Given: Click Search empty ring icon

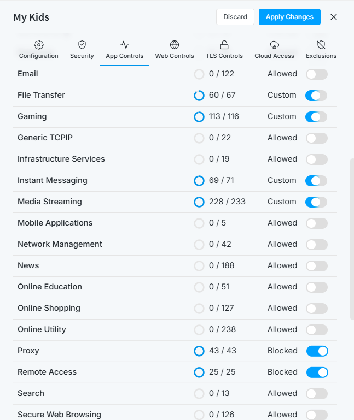Looking at the screenshot, I should [199, 393].
